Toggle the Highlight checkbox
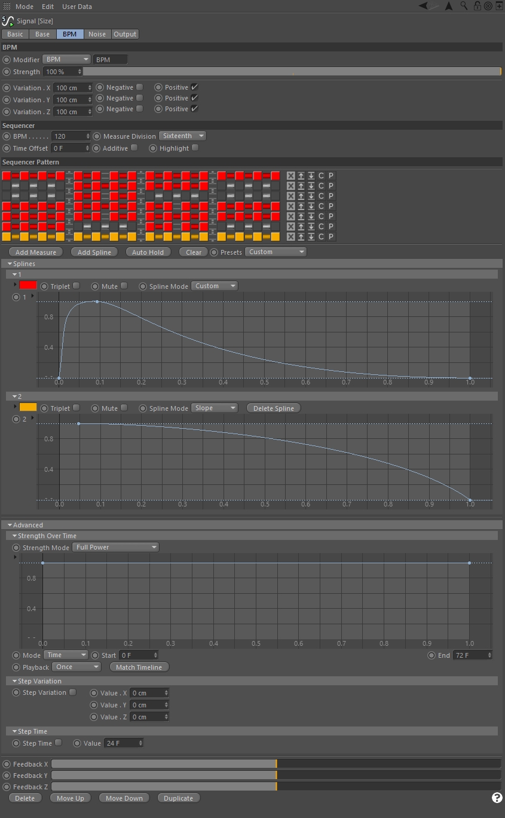This screenshot has height=818, width=505. point(195,148)
